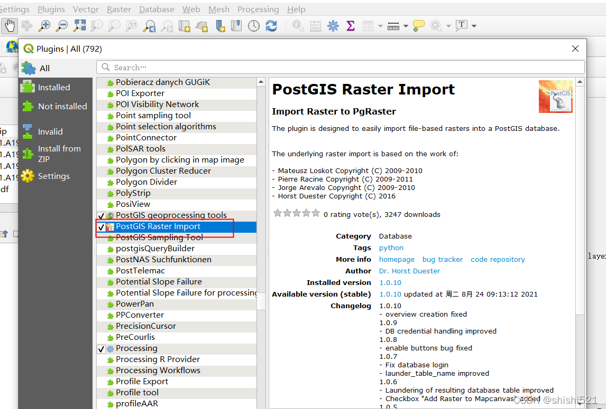This screenshot has width=606, height=409.
Task: Select Point sampling tool plugin
Action: (177, 116)
